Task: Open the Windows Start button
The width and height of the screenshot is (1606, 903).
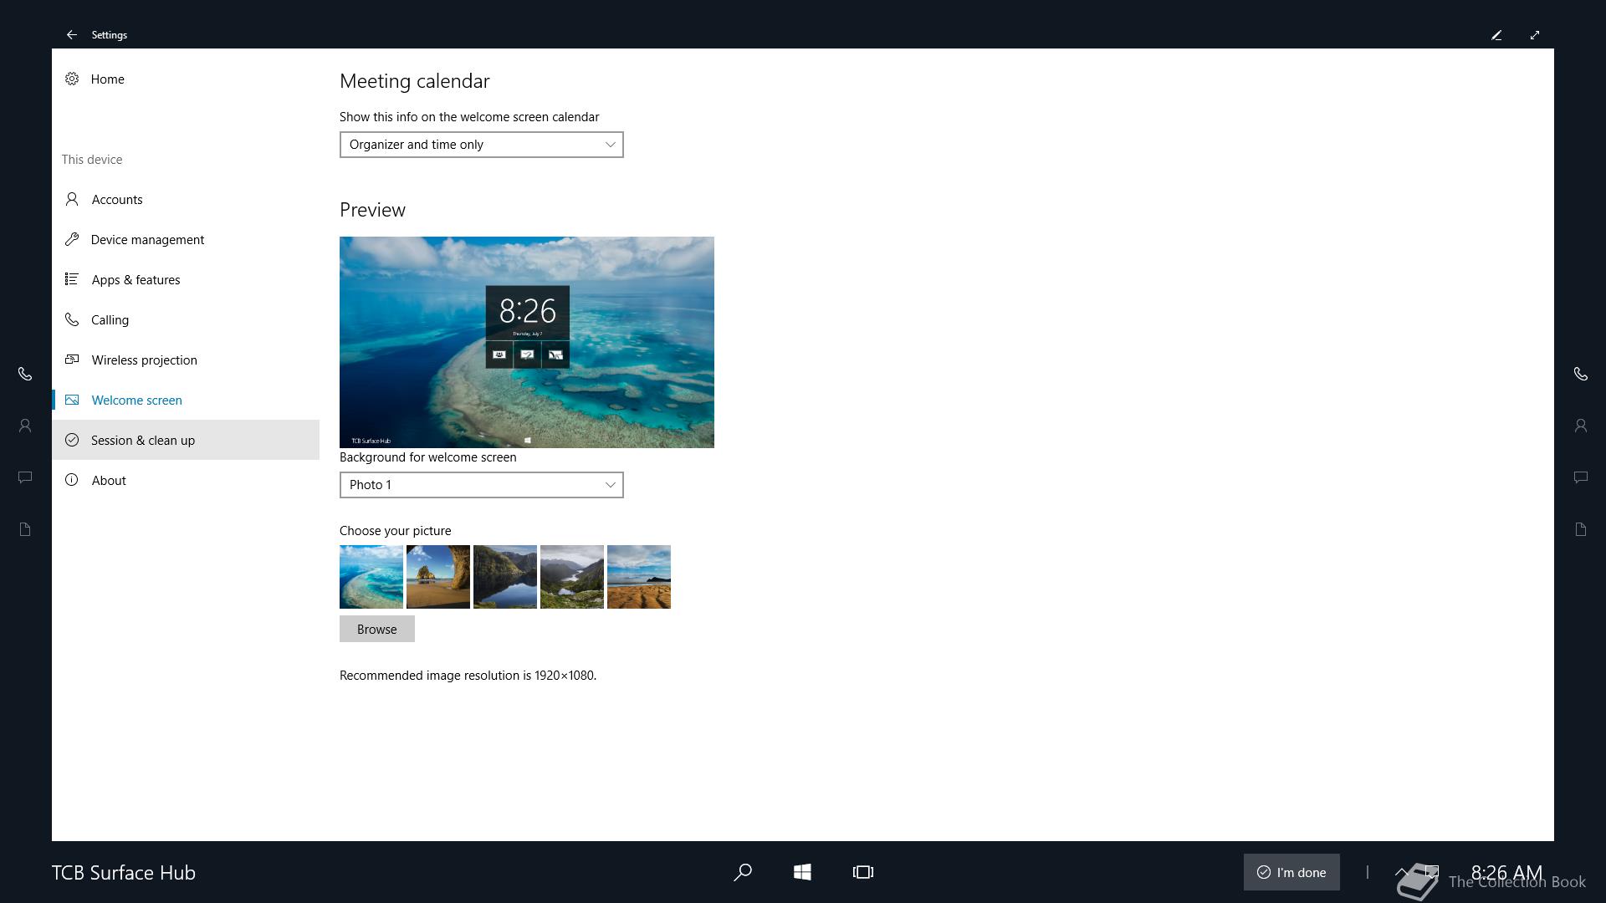Action: click(802, 872)
